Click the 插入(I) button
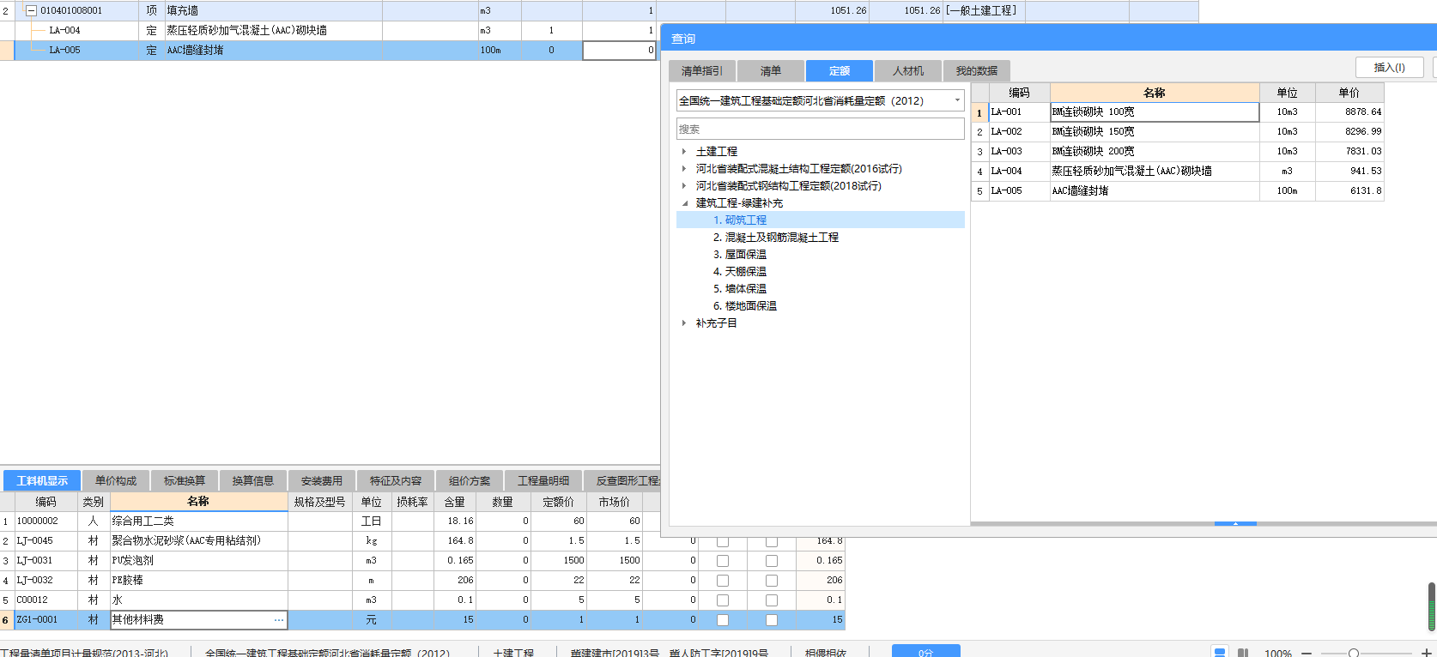The height and width of the screenshot is (657, 1437). point(1390,67)
